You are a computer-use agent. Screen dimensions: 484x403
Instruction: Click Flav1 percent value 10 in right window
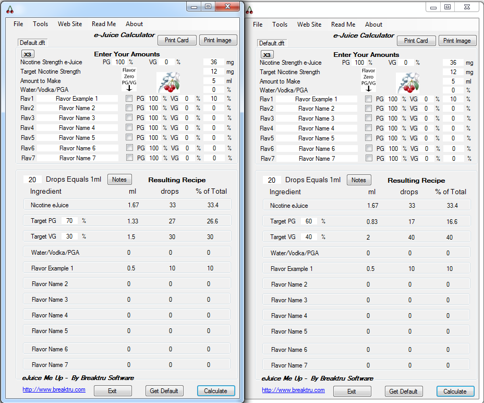[453, 99]
